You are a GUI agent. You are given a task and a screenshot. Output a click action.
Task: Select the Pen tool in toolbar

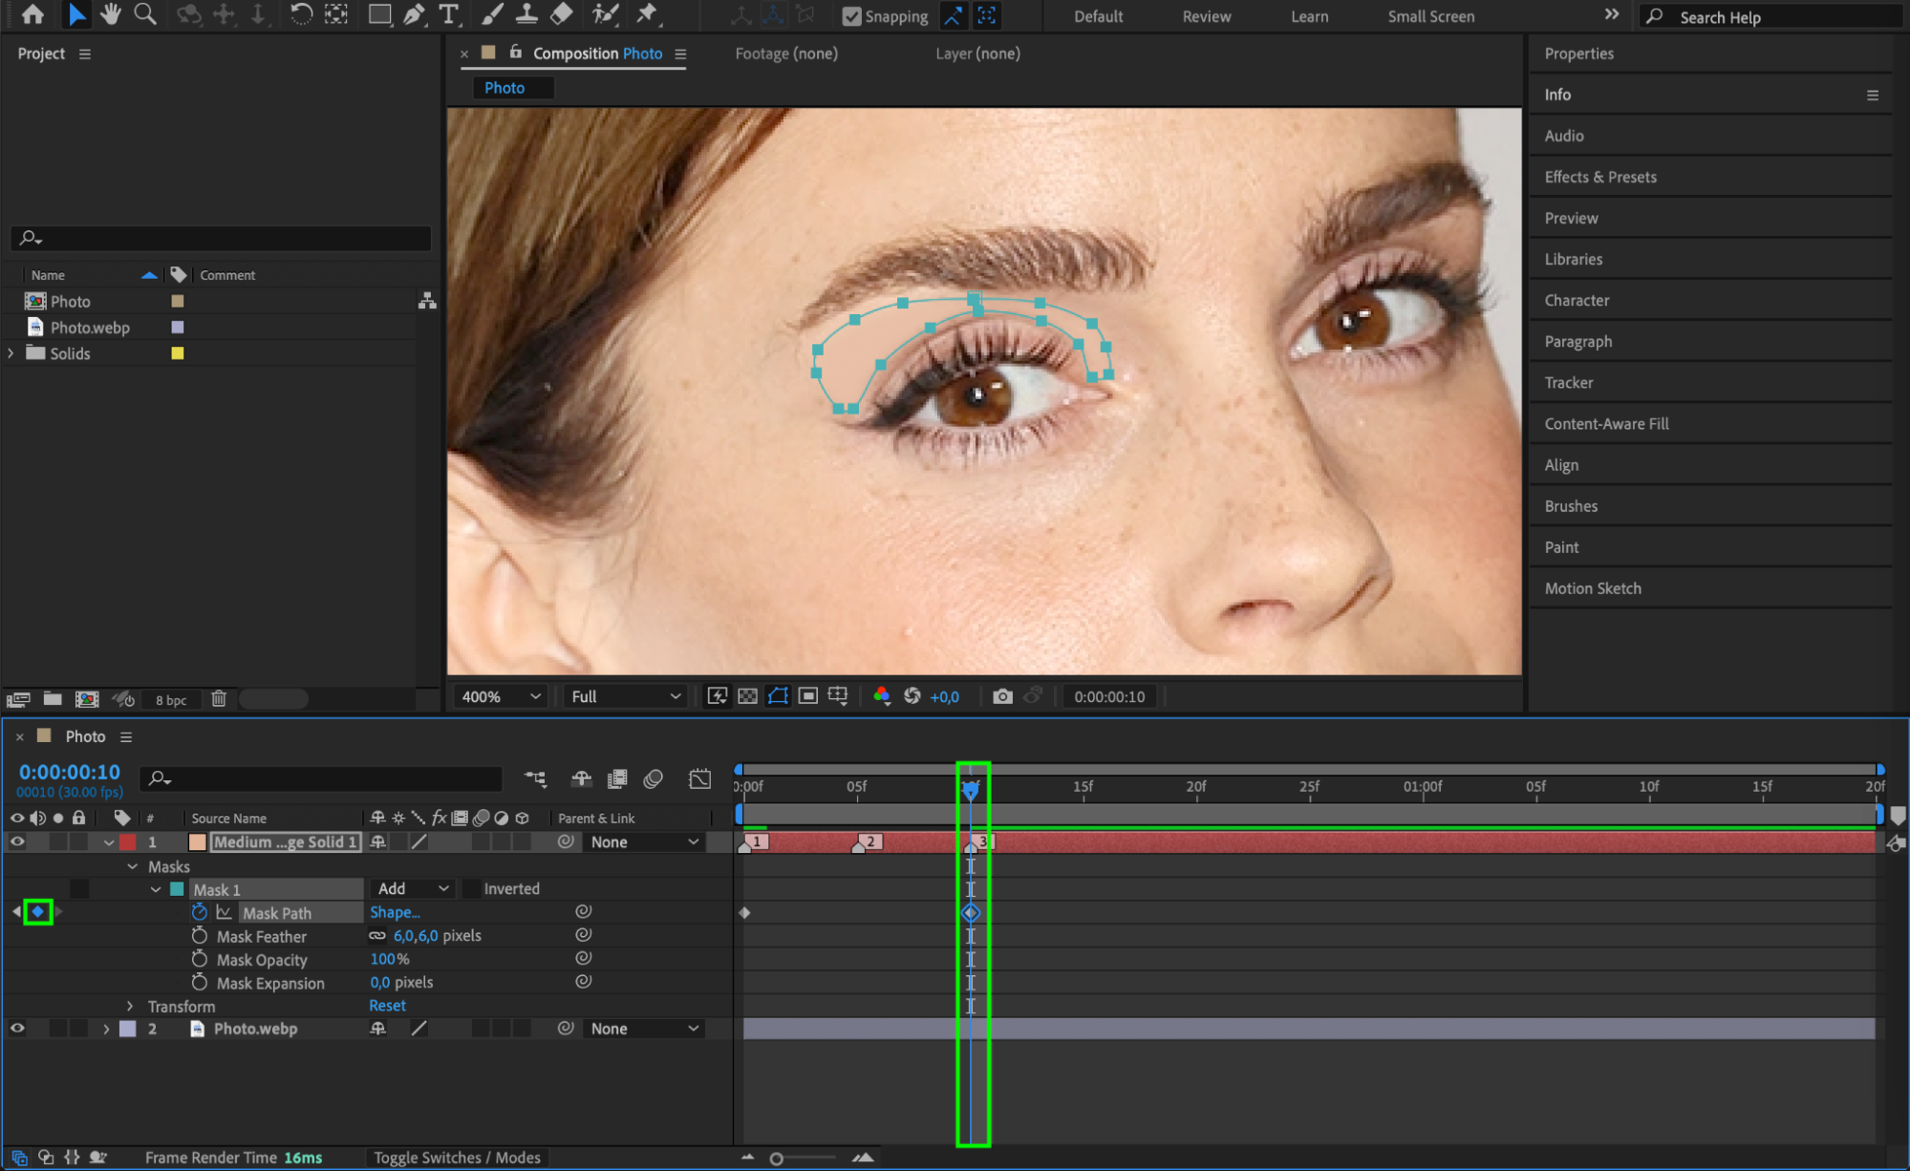click(414, 14)
